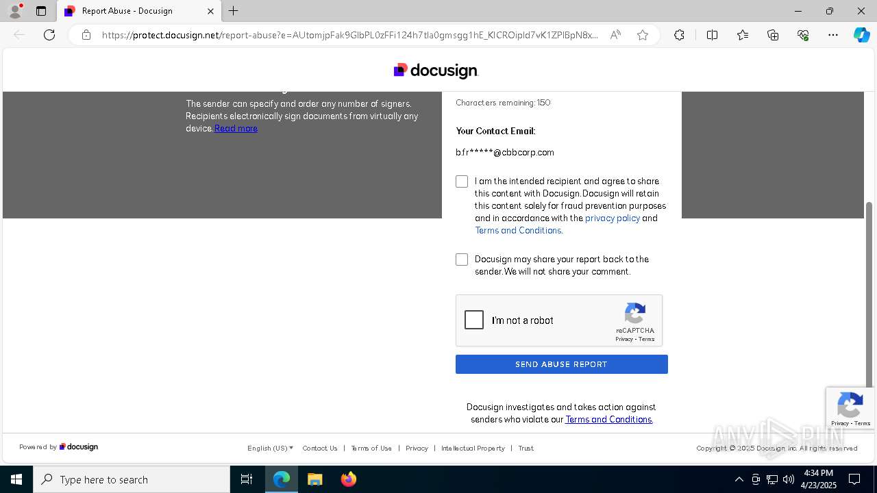Open the Read more link
Viewport: 877px width, 493px height.
pyautogui.click(x=236, y=128)
